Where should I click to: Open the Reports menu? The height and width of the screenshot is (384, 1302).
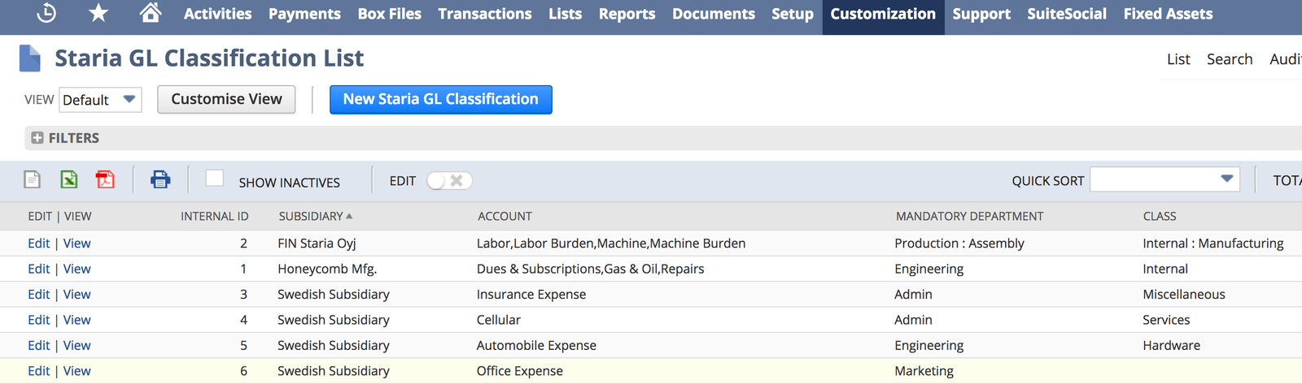click(x=627, y=14)
